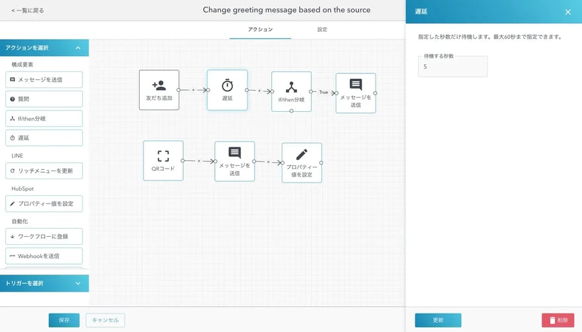The image size is (582, 332).
Task: Collapse the アクションを選択 section
Action: point(78,48)
